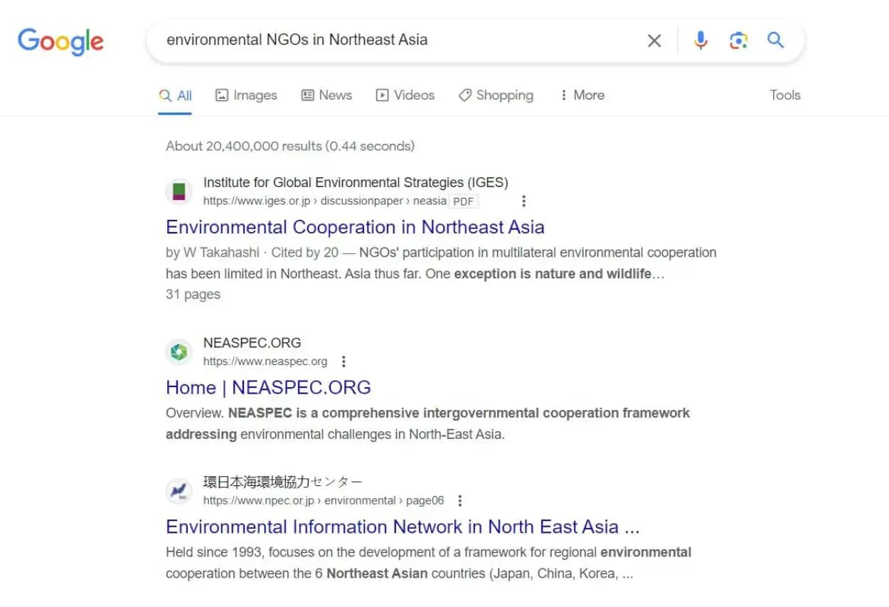
Task: Click Institute for Global Environmental Strategies site name
Action: coord(356,183)
